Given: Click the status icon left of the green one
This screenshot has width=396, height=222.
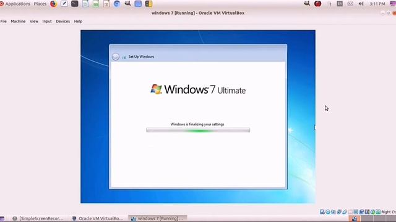Looking at the screenshot, I should pyautogui.click(x=367, y=212).
